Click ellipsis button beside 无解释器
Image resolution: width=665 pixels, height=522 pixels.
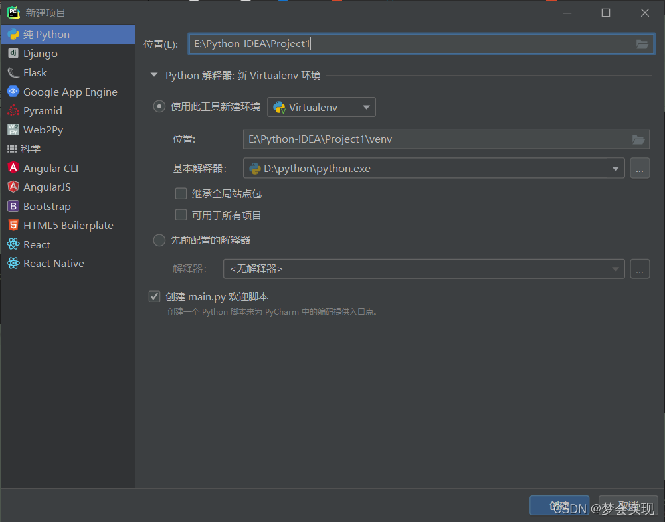point(640,269)
